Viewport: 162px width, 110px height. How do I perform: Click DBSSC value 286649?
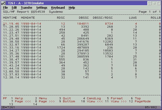(83, 39)
